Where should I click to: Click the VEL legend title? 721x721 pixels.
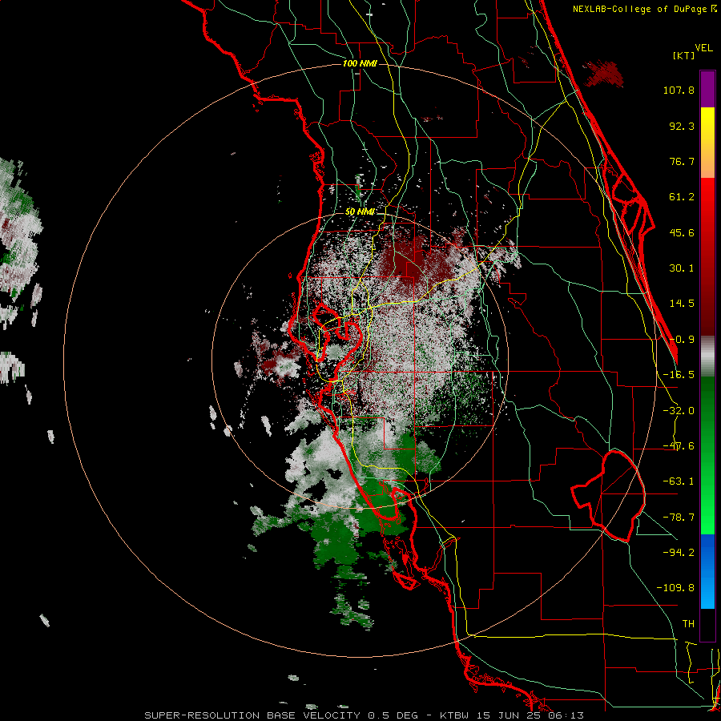click(704, 48)
